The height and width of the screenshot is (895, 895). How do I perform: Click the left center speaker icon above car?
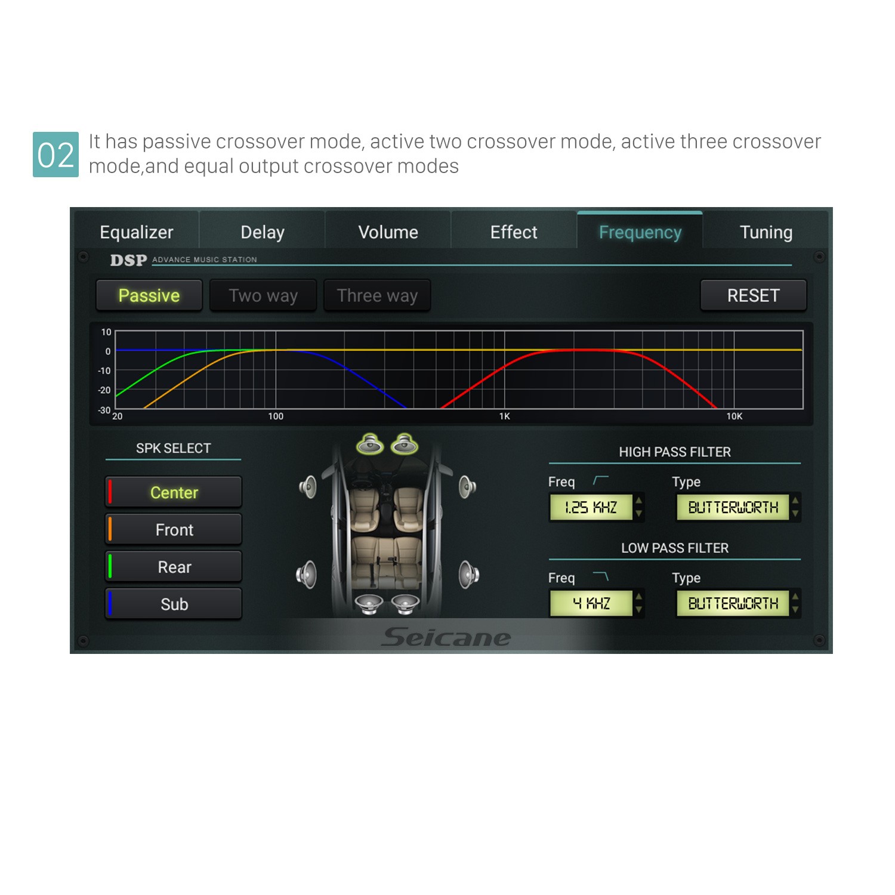(x=370, y=443)
